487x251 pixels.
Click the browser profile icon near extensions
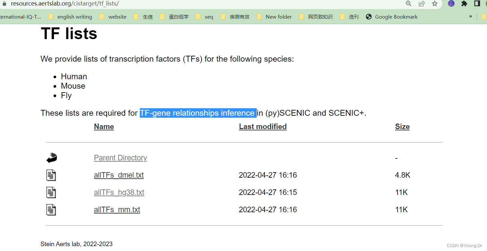[486, 4]
